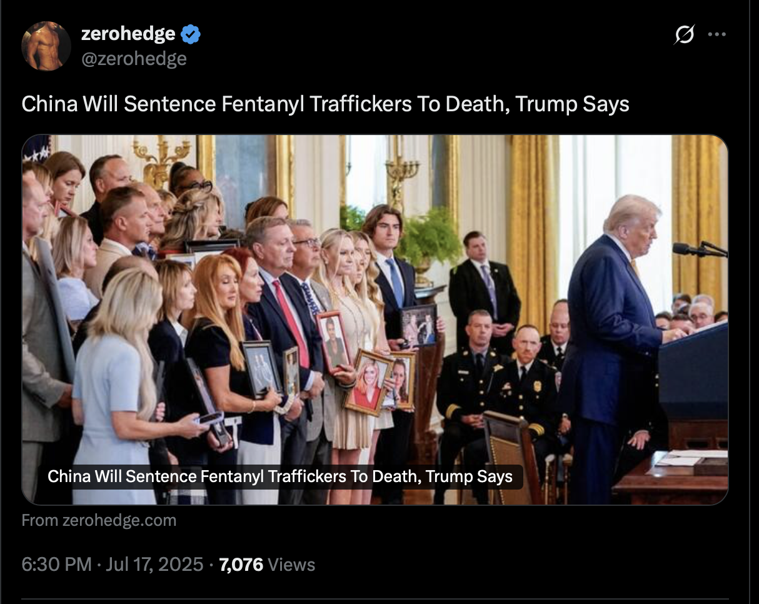Open the three-dot More options menu

point(717,34)
